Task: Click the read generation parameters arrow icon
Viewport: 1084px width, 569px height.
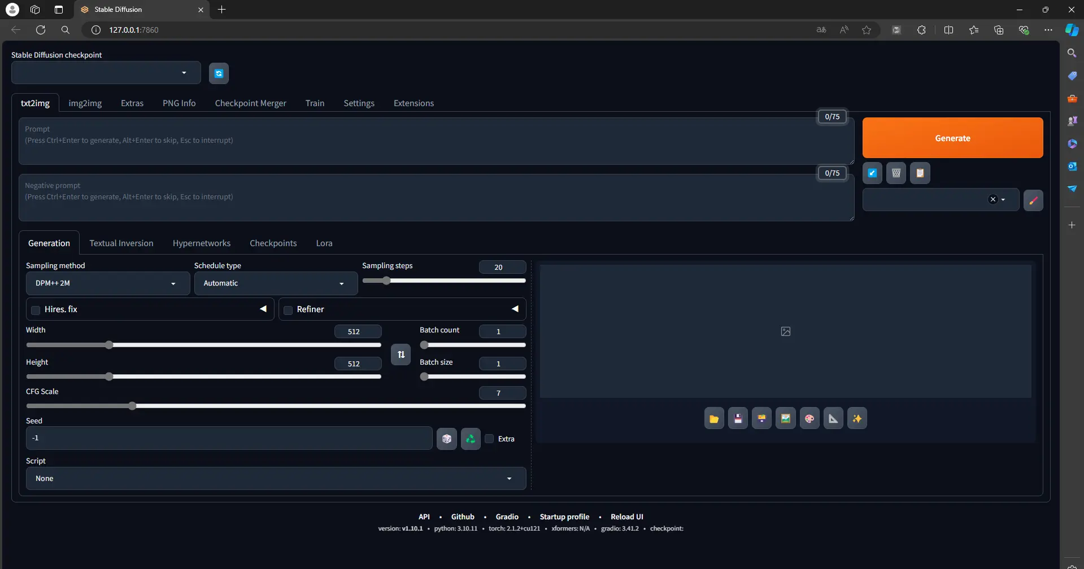Action: 872,173
